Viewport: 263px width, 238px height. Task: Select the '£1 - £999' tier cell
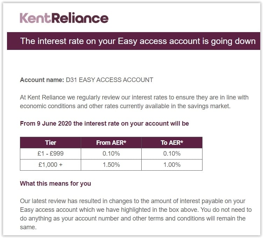(x=50, y=154)
